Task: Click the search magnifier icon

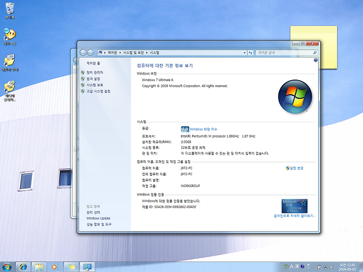Action: point(315,53)
